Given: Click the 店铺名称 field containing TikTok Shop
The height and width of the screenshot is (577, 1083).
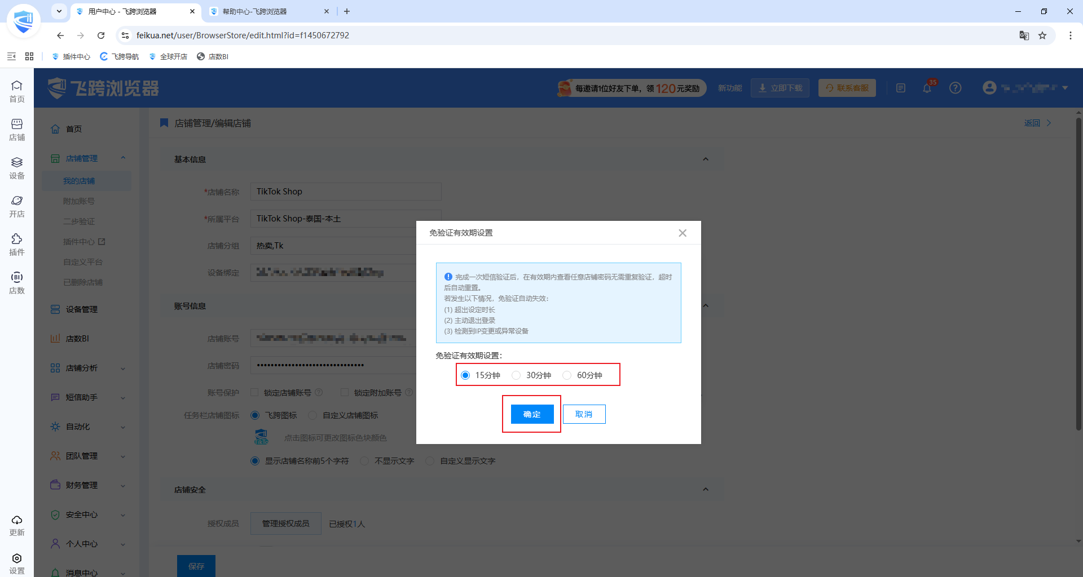Looking at the screenshot, I should click(x=345, y=192).
